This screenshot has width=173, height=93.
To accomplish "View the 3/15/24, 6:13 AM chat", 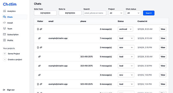I will (x=163, y=38).
